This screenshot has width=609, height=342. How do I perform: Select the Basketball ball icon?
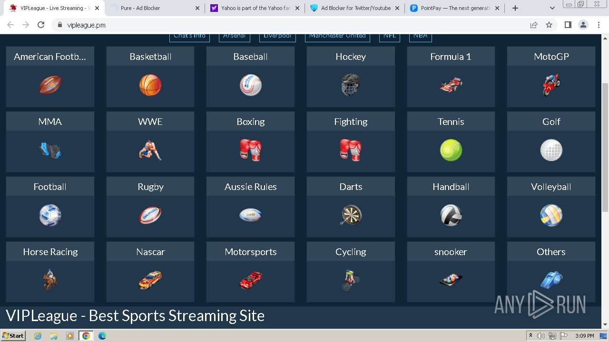(x=150, y=85)
